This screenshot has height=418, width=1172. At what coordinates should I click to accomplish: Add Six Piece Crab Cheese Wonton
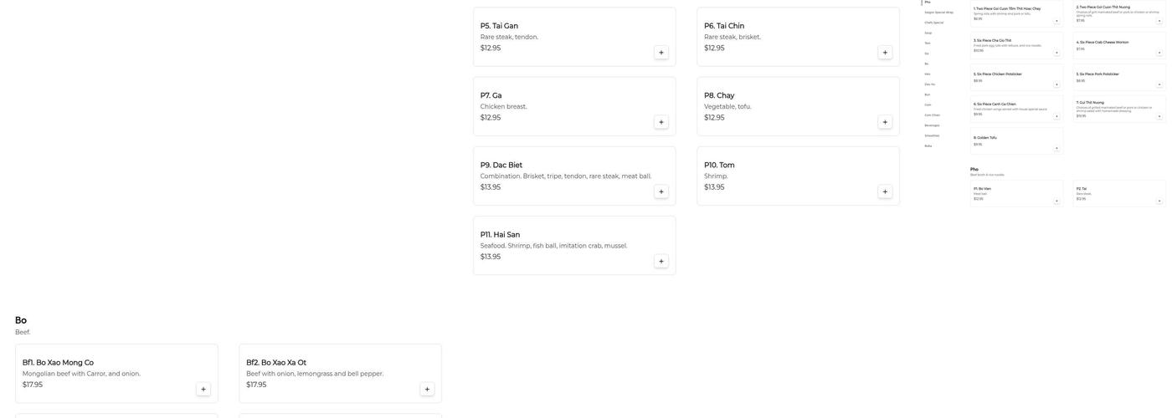click(x=1159, y=53)
